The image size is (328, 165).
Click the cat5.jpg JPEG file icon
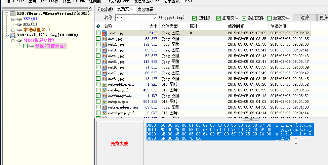pyautogui.click(x=104, y=61)
